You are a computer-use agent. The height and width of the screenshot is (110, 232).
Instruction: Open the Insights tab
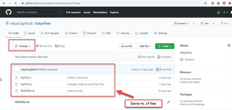tap(142, 33)
